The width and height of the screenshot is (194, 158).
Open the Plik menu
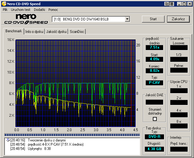(x=5, y=10)
